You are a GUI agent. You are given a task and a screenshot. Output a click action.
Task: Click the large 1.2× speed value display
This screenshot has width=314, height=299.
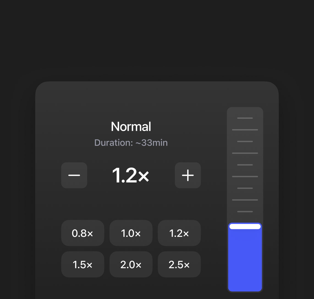point(131,175)
